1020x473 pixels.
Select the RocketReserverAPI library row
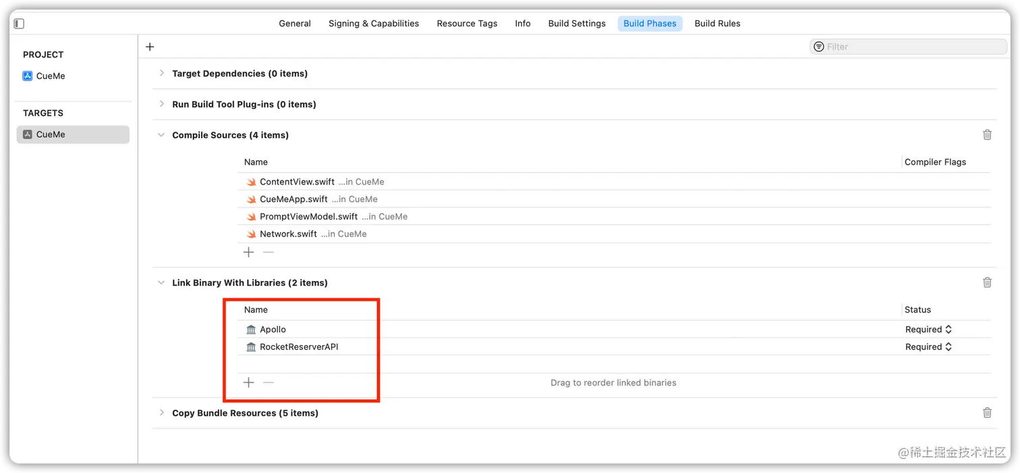[615, 347]
